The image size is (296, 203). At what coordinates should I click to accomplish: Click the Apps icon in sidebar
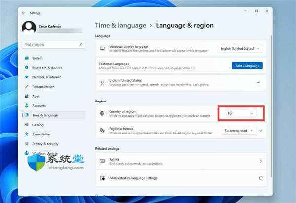coord(27,96)
